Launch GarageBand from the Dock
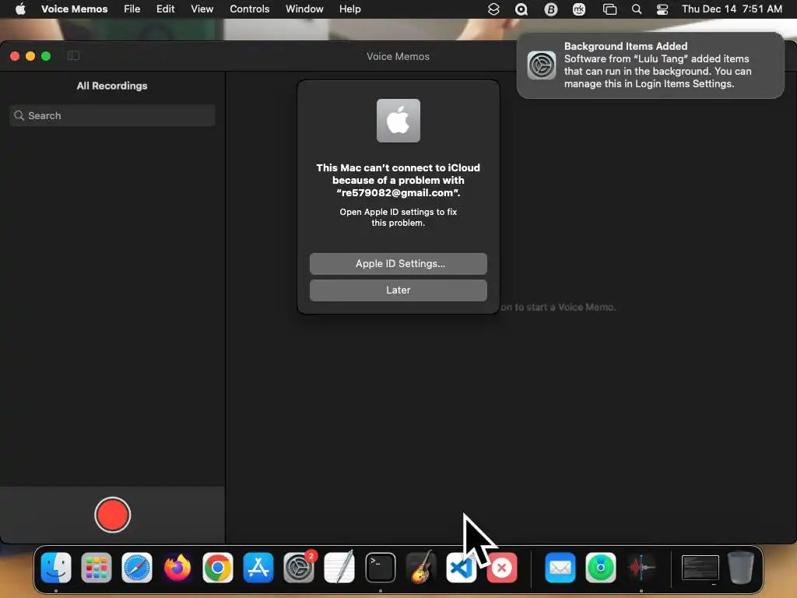This screenshot has height=598, width=797. click(421, 567)
